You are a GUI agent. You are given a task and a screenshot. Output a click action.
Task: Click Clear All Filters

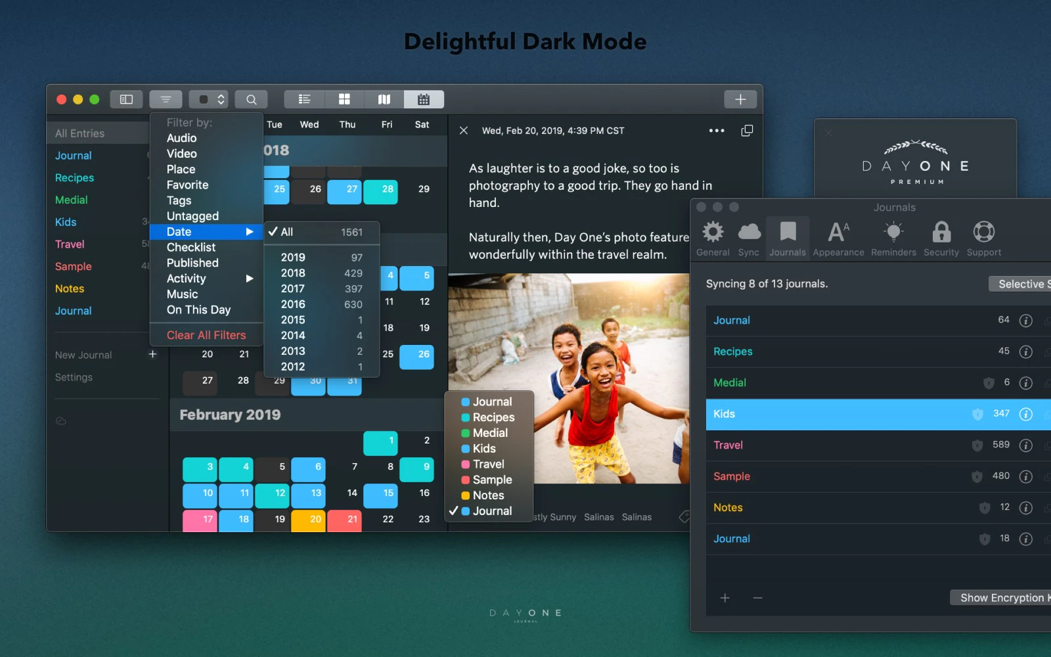[x=206, y=334]
